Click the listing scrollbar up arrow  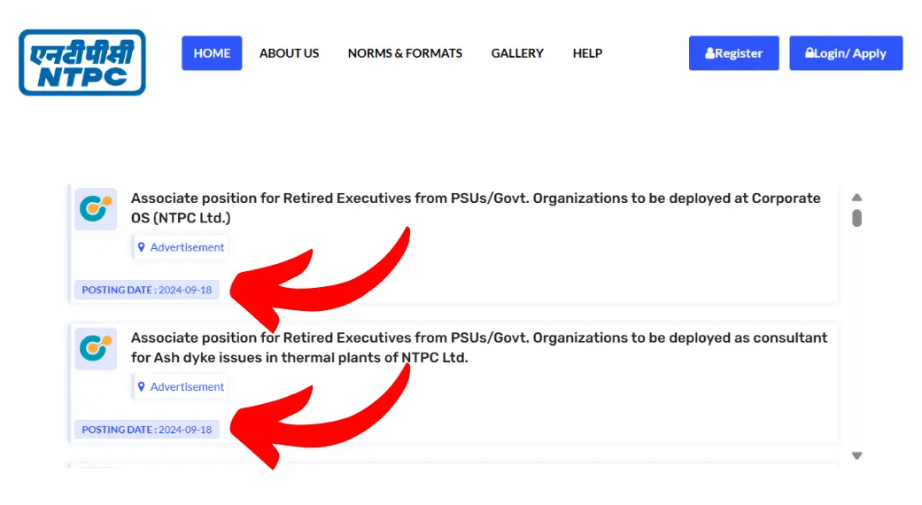coord(856,197)
